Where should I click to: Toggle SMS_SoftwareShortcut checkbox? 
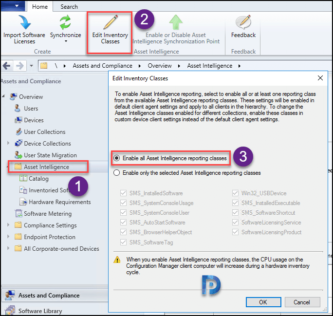pyautogui.click(x=235, y=213)
